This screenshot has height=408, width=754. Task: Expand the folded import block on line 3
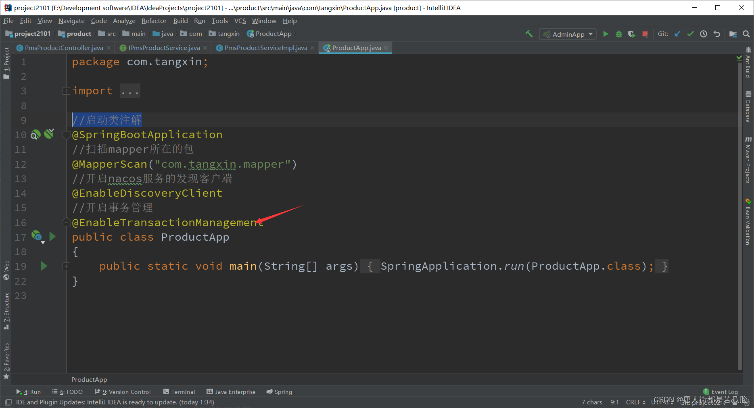pos(67,91)
